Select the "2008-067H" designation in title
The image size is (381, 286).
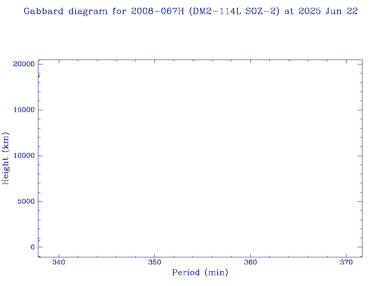coord(158,11)
